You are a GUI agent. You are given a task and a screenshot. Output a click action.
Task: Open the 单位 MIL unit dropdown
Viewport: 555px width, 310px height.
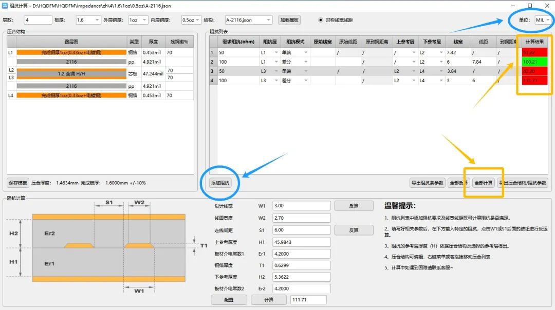coord(542,20)
